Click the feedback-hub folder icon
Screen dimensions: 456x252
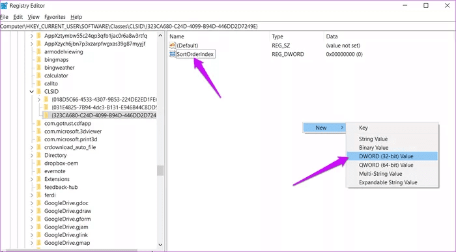point(39,187)
